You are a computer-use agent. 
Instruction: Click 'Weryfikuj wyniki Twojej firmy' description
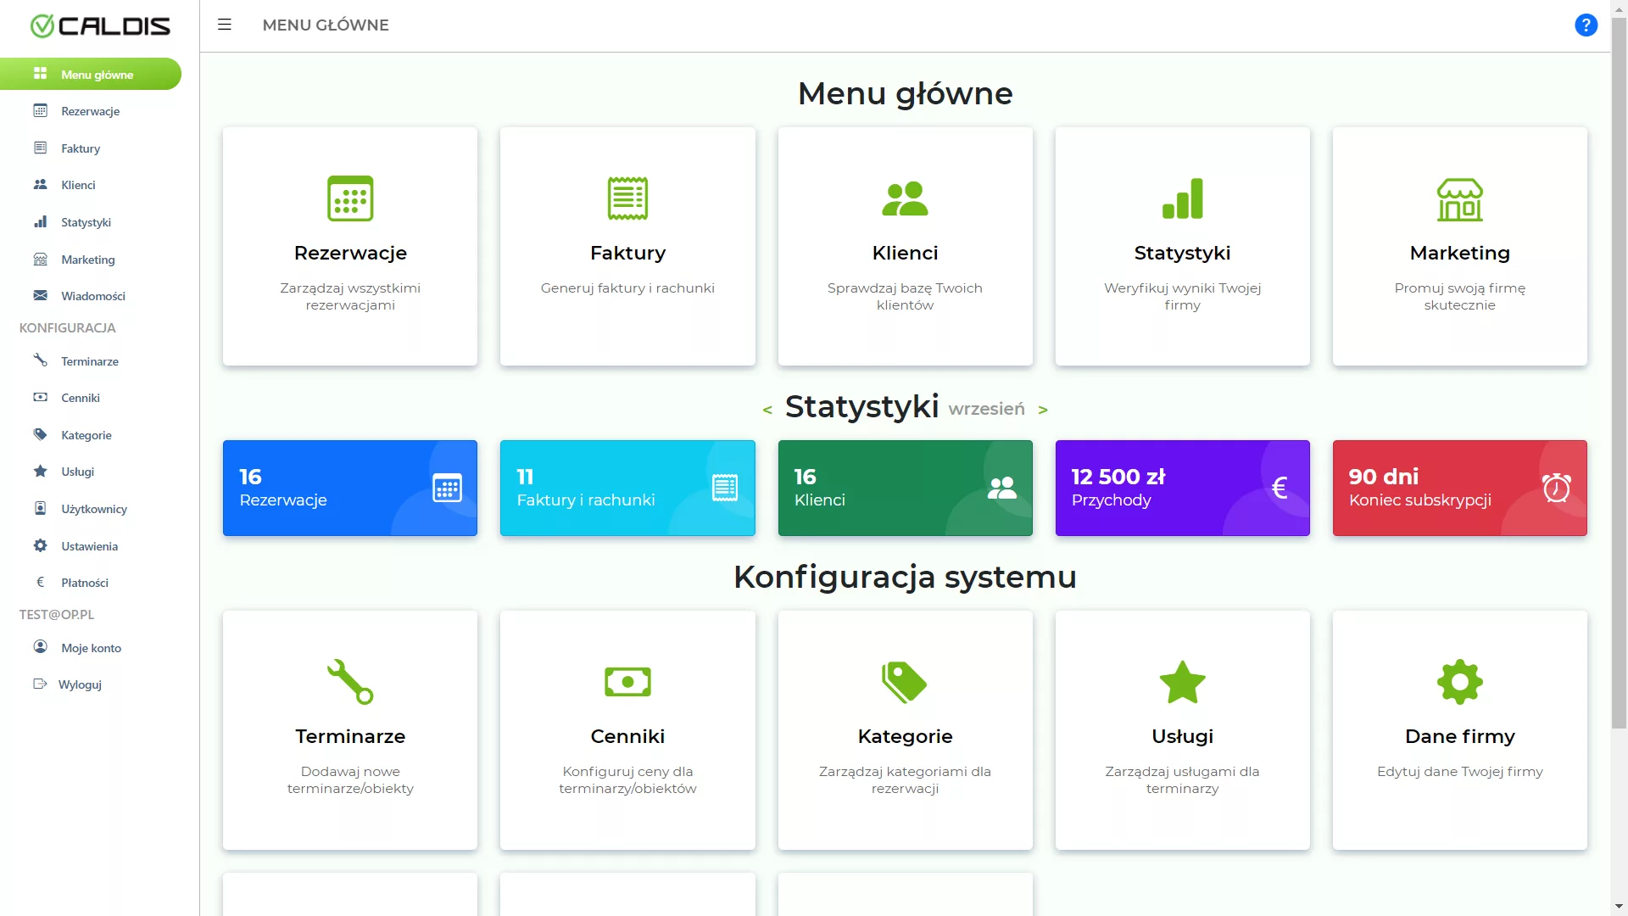[1182, 297]
